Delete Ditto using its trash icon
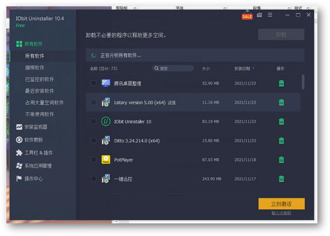This screenshot has width=330, height=236. (x=282, y=140)
